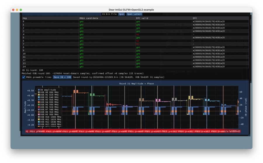Click the IB phase (rad) axis label
The height and width of the screenshot is (163, 263).
tap(246, 107)
